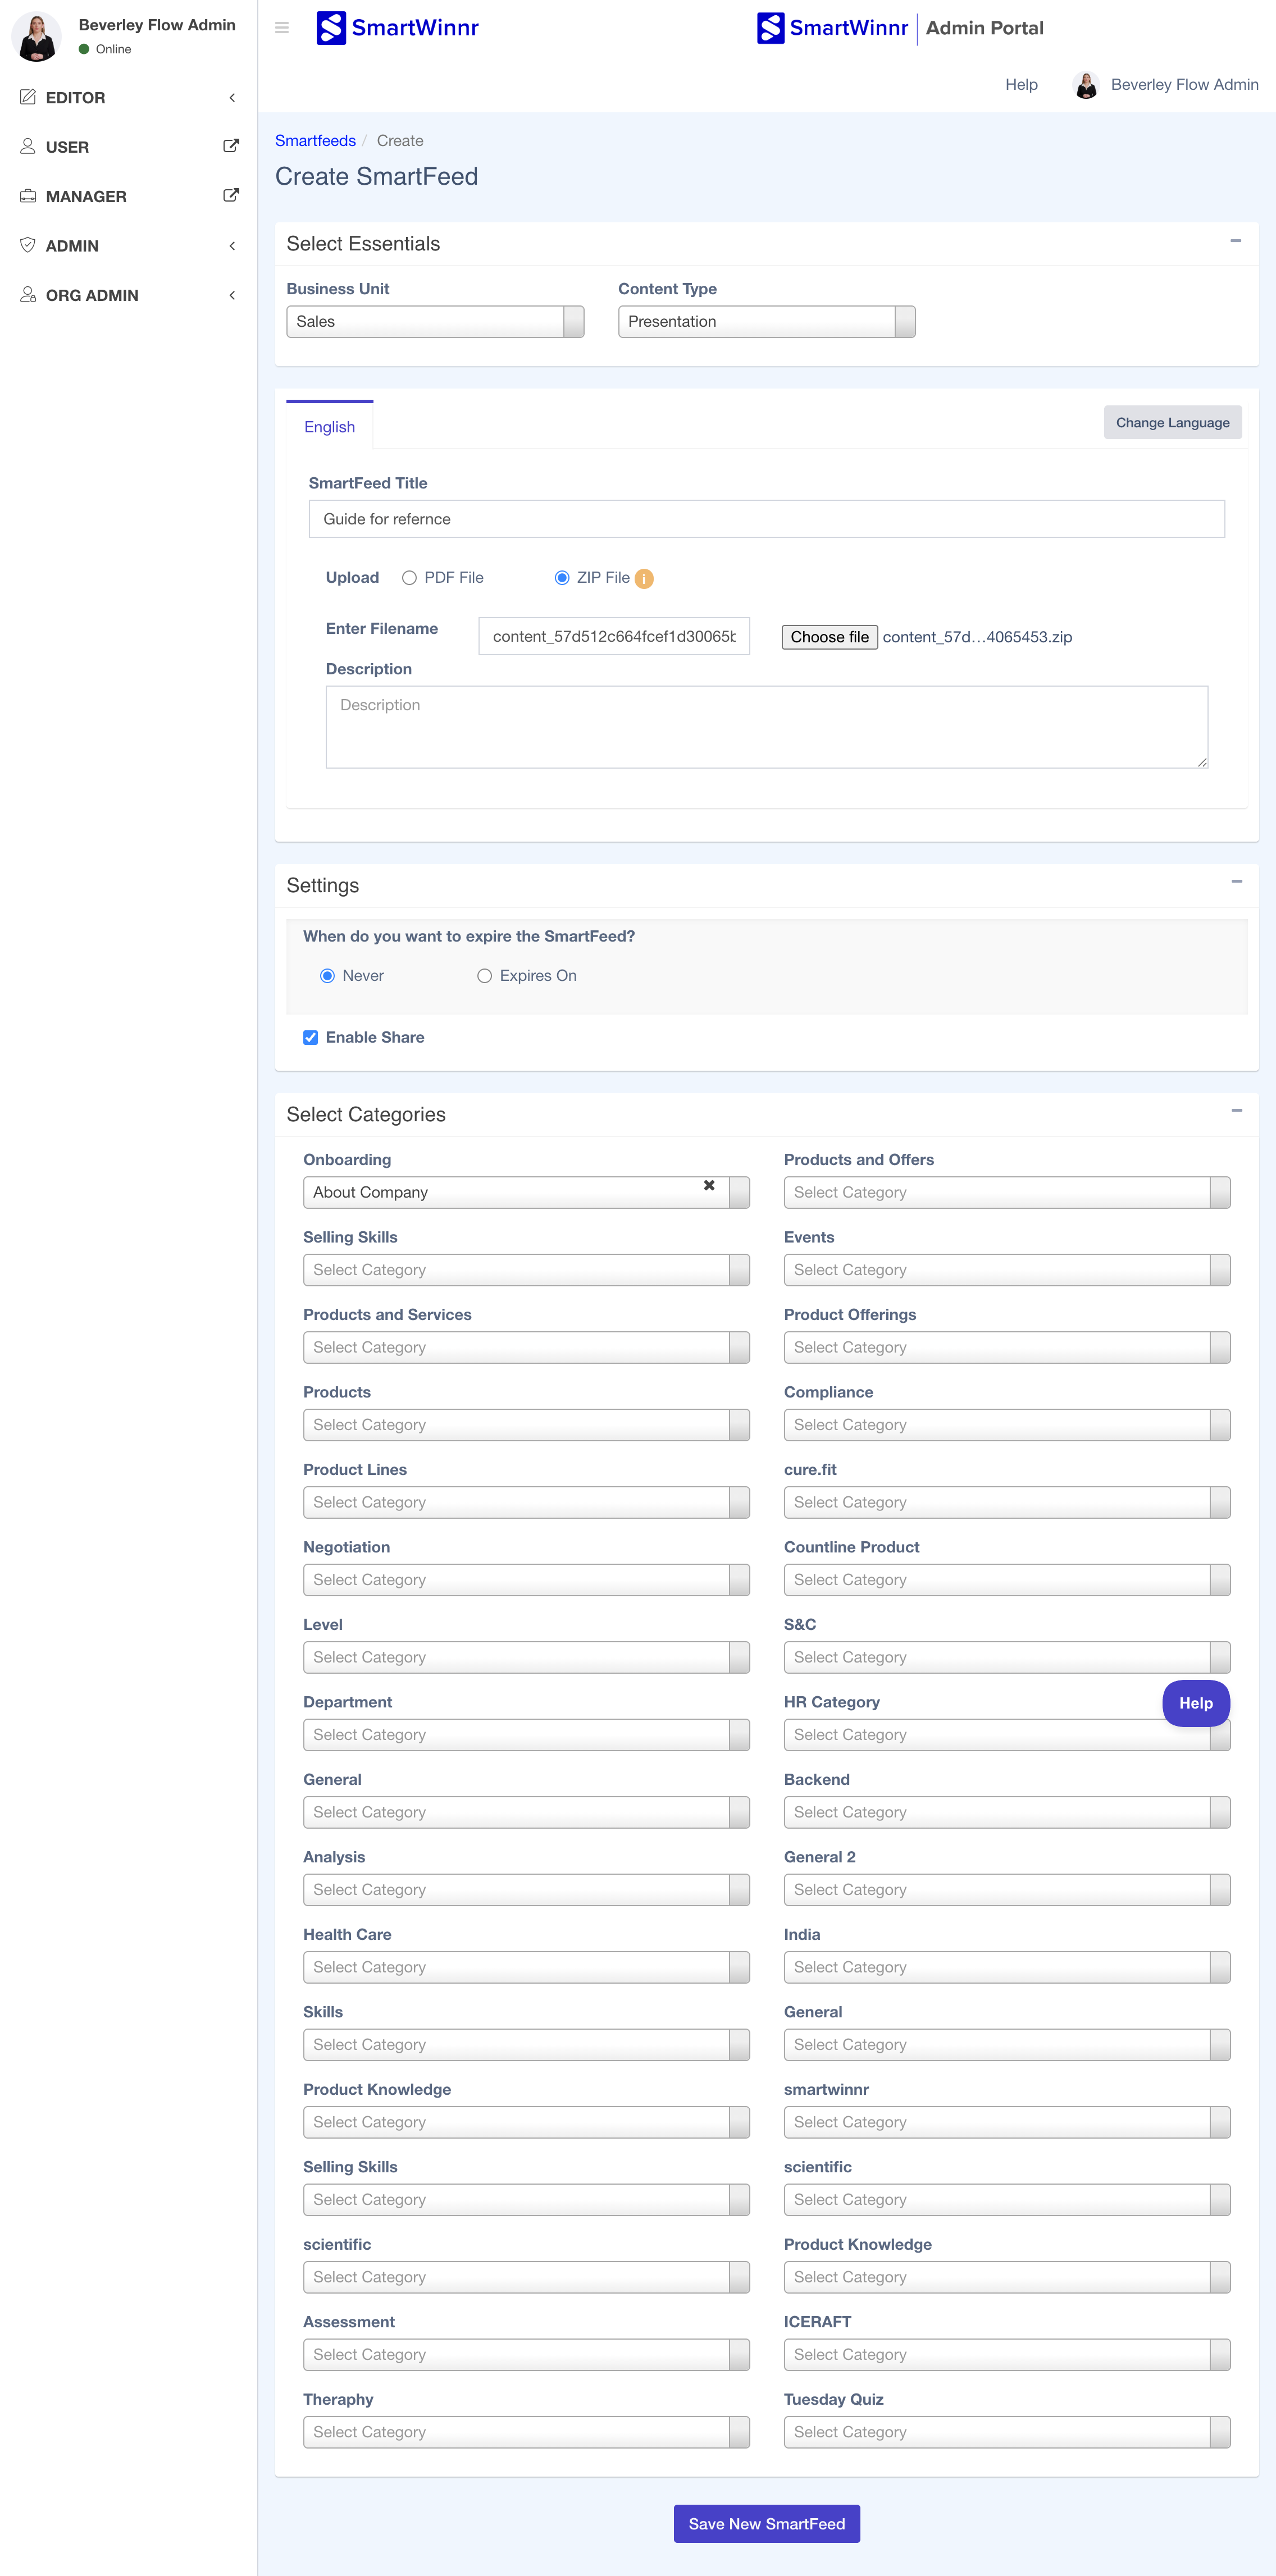Switch to the English language tab
Screen dimensions: 1276x2576
coord(329,427)
